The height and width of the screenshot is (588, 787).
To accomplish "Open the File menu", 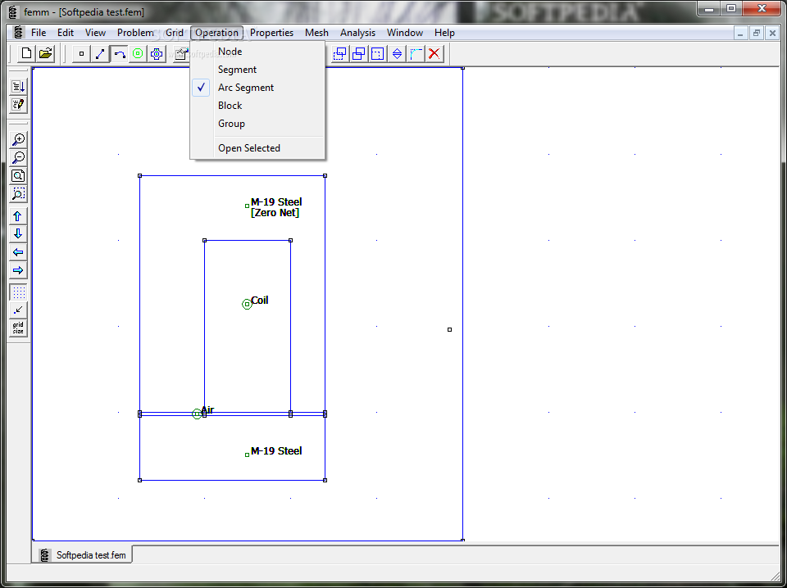I will 39,33.
